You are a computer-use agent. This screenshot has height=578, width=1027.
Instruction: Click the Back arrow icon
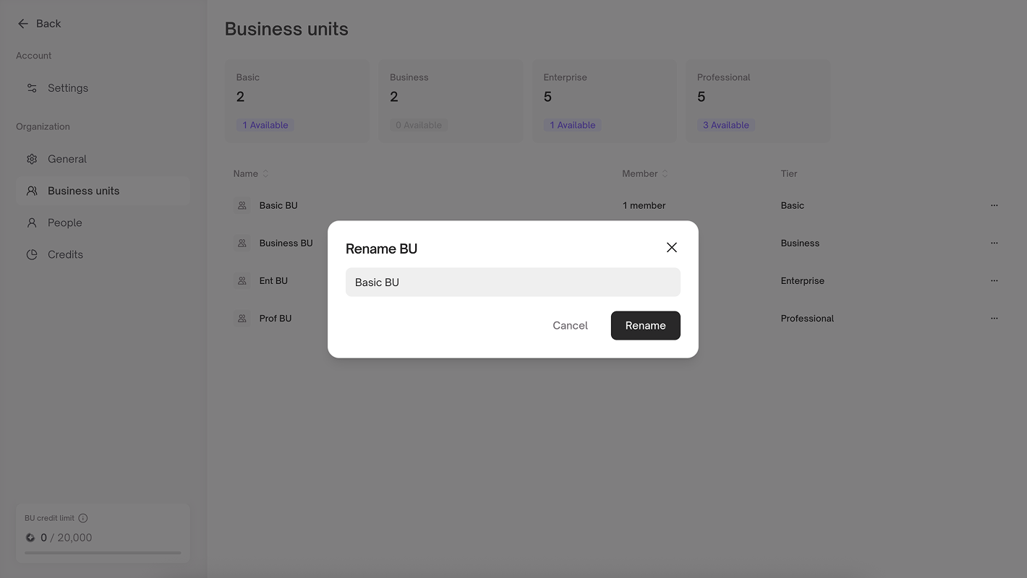click(x=23, y=24)
